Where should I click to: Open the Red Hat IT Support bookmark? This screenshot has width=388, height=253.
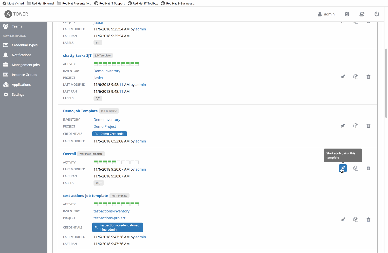pos(109,3)
